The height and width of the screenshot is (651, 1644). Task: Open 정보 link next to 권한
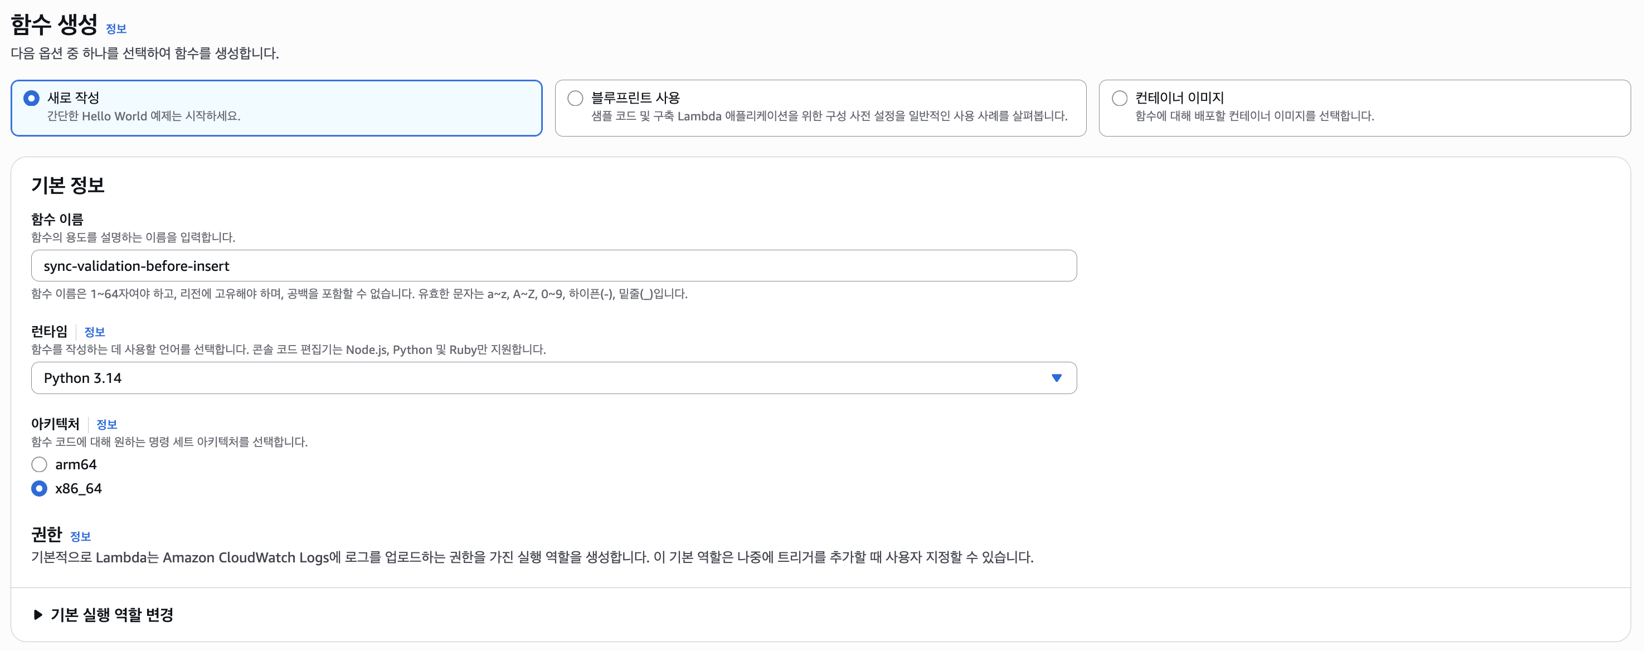click(80, 537)
